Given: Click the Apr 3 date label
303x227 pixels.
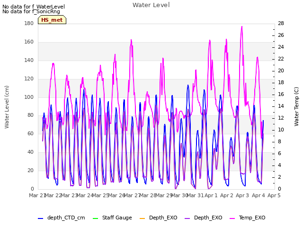Looking at the screenshot, I should [242, 195].
